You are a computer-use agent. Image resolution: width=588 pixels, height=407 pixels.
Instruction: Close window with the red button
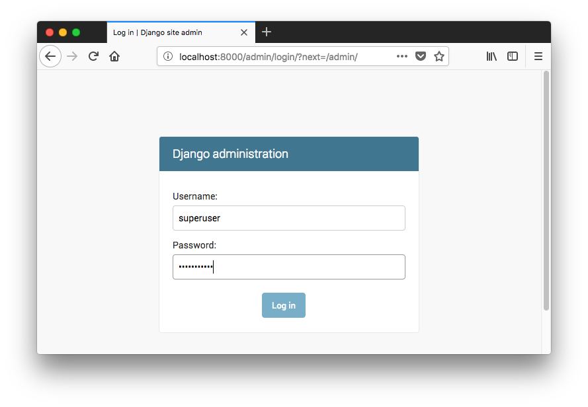click(50, 32)
